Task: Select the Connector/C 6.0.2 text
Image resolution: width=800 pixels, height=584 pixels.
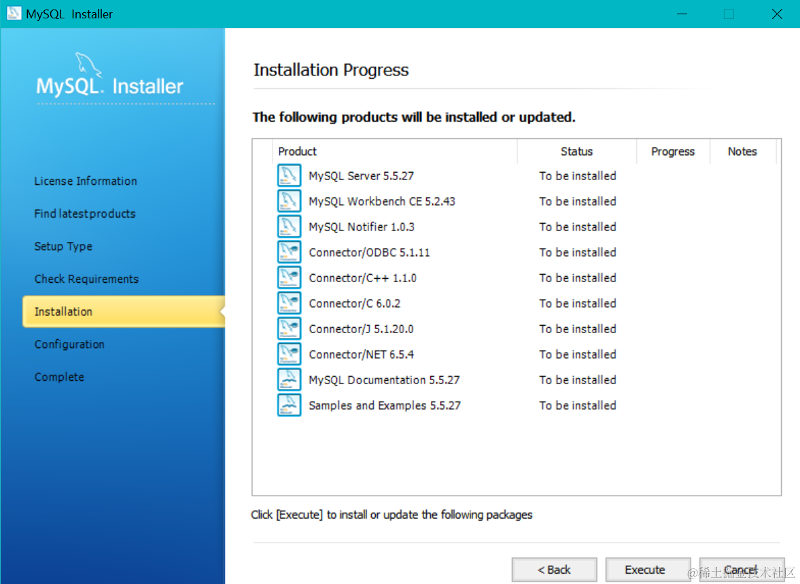Action: (355, 304)
